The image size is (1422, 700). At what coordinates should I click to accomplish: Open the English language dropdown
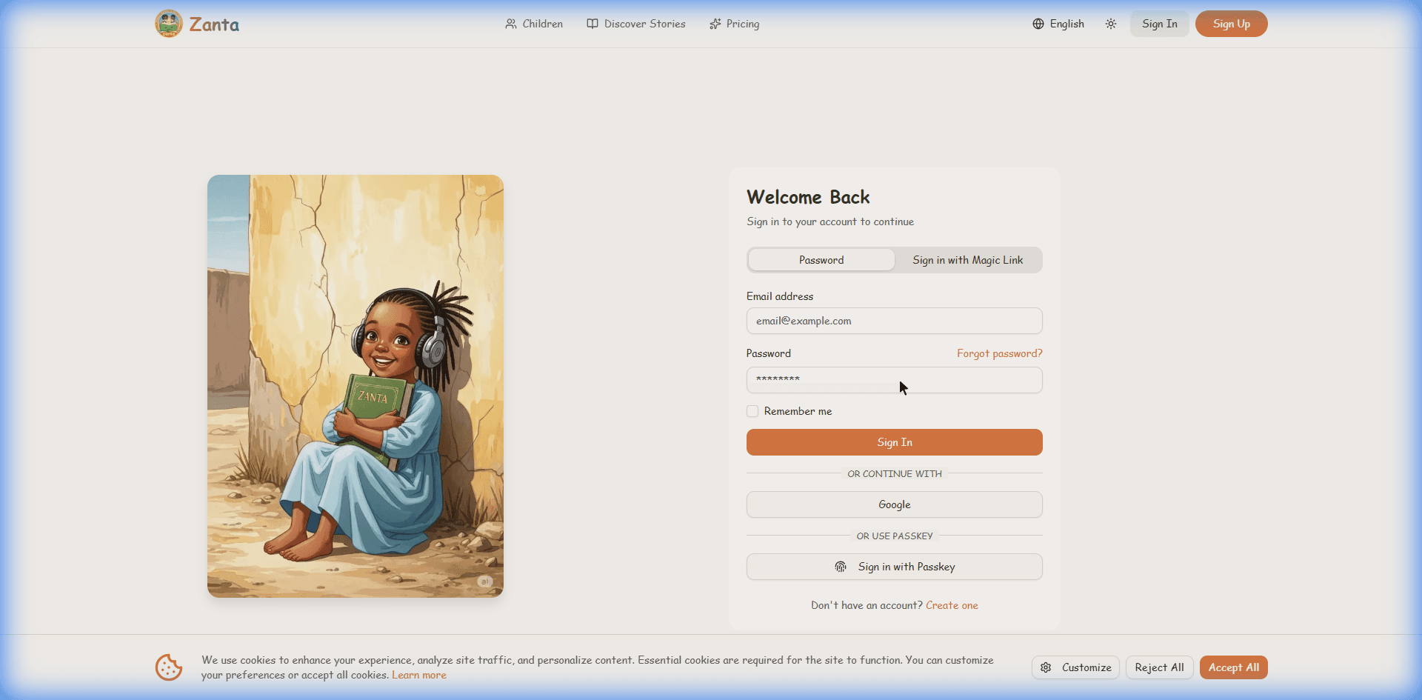pos(1059,24)
